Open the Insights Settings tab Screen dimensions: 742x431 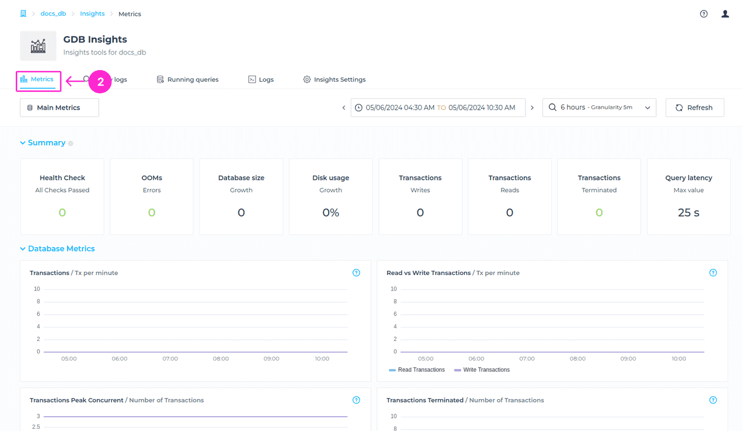pyautogui.click(x=334, y=80)
